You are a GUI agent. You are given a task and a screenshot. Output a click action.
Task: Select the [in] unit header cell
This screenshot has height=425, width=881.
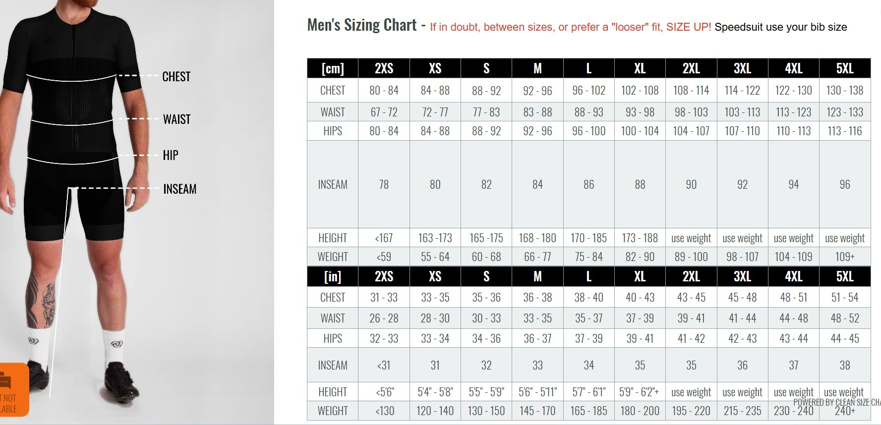333,276
